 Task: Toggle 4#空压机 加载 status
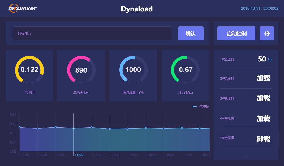(263, 119)
